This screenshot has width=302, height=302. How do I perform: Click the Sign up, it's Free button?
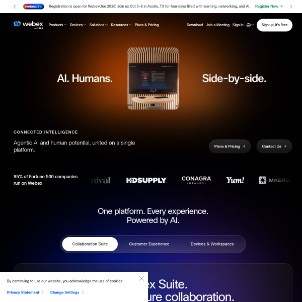point(274,25)
